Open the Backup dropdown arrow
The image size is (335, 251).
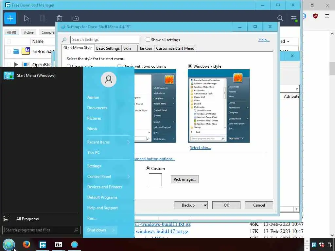coord(205,205)
